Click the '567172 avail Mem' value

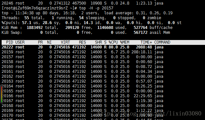152,33
